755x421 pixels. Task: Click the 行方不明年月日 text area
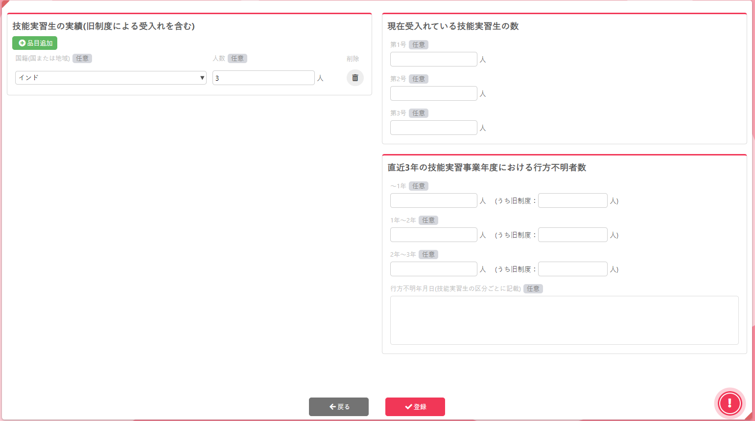564,320
